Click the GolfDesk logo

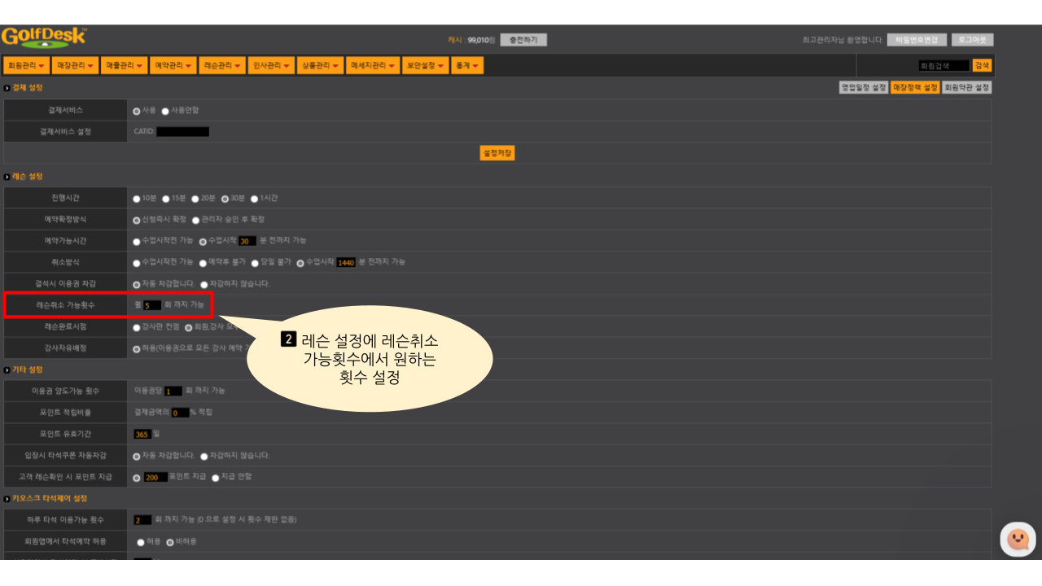pyautogui.click(x=44, y=37)
